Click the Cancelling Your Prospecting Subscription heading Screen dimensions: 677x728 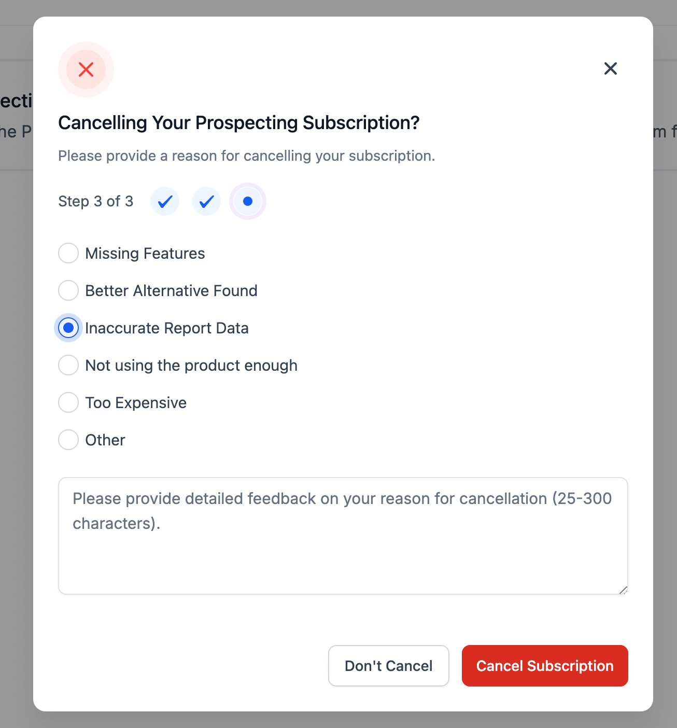(238, 123)
